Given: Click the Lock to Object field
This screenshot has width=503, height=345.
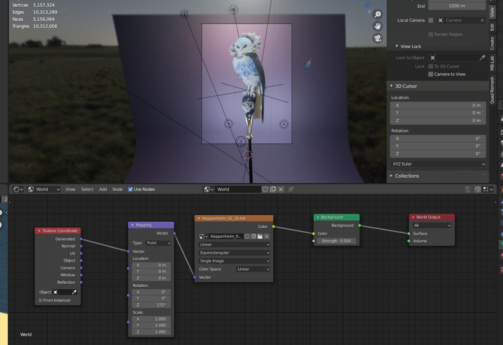Looking at the screenshot, I should pyautogui.click(x=453, y=58).
